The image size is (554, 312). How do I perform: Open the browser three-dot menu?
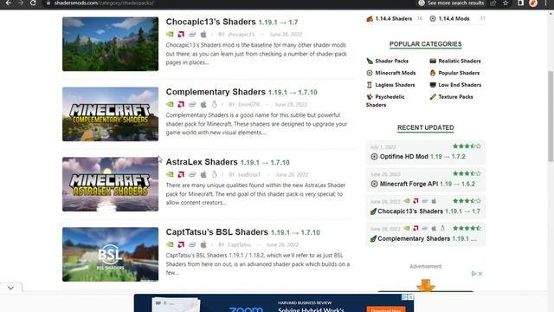[x=545, y=3]
